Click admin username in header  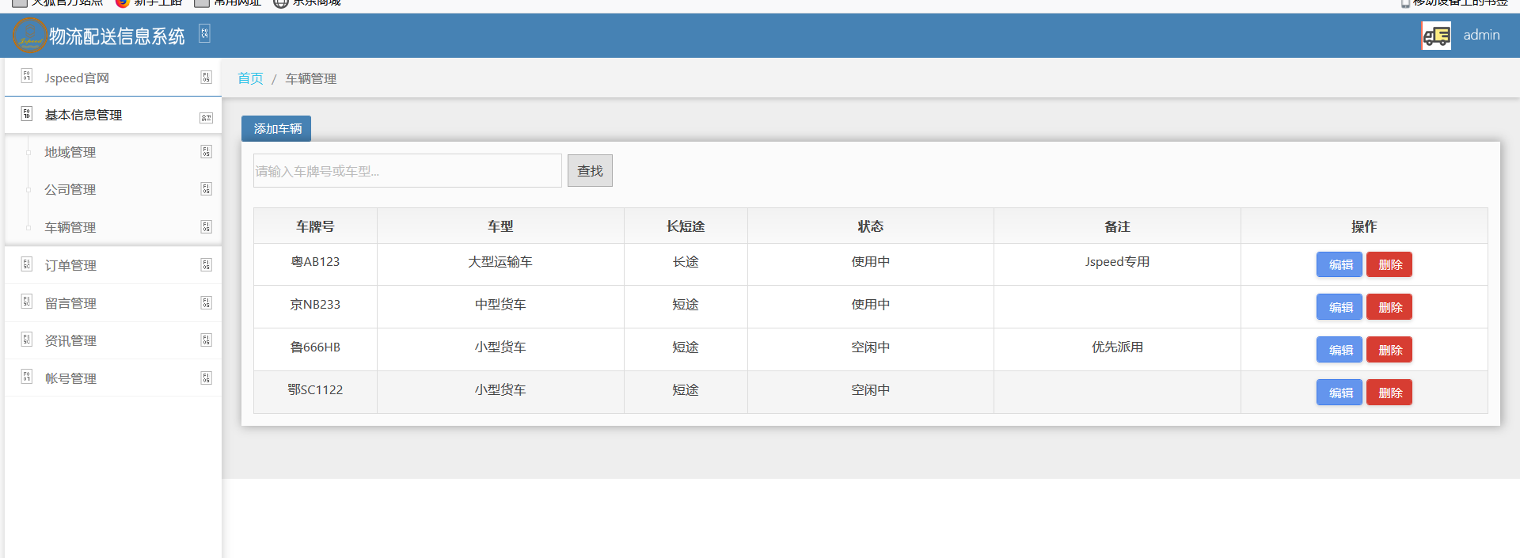point(1481,35)
